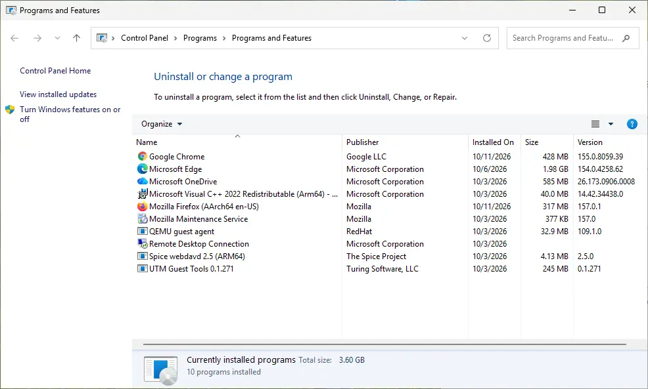Click the Visual C++ Redistributable installer icon
The image size is (648, 389).
(142, 194)
